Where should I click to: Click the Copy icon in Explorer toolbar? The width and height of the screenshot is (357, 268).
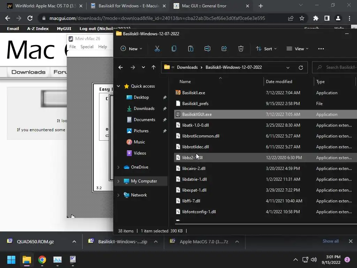[174, 49]
